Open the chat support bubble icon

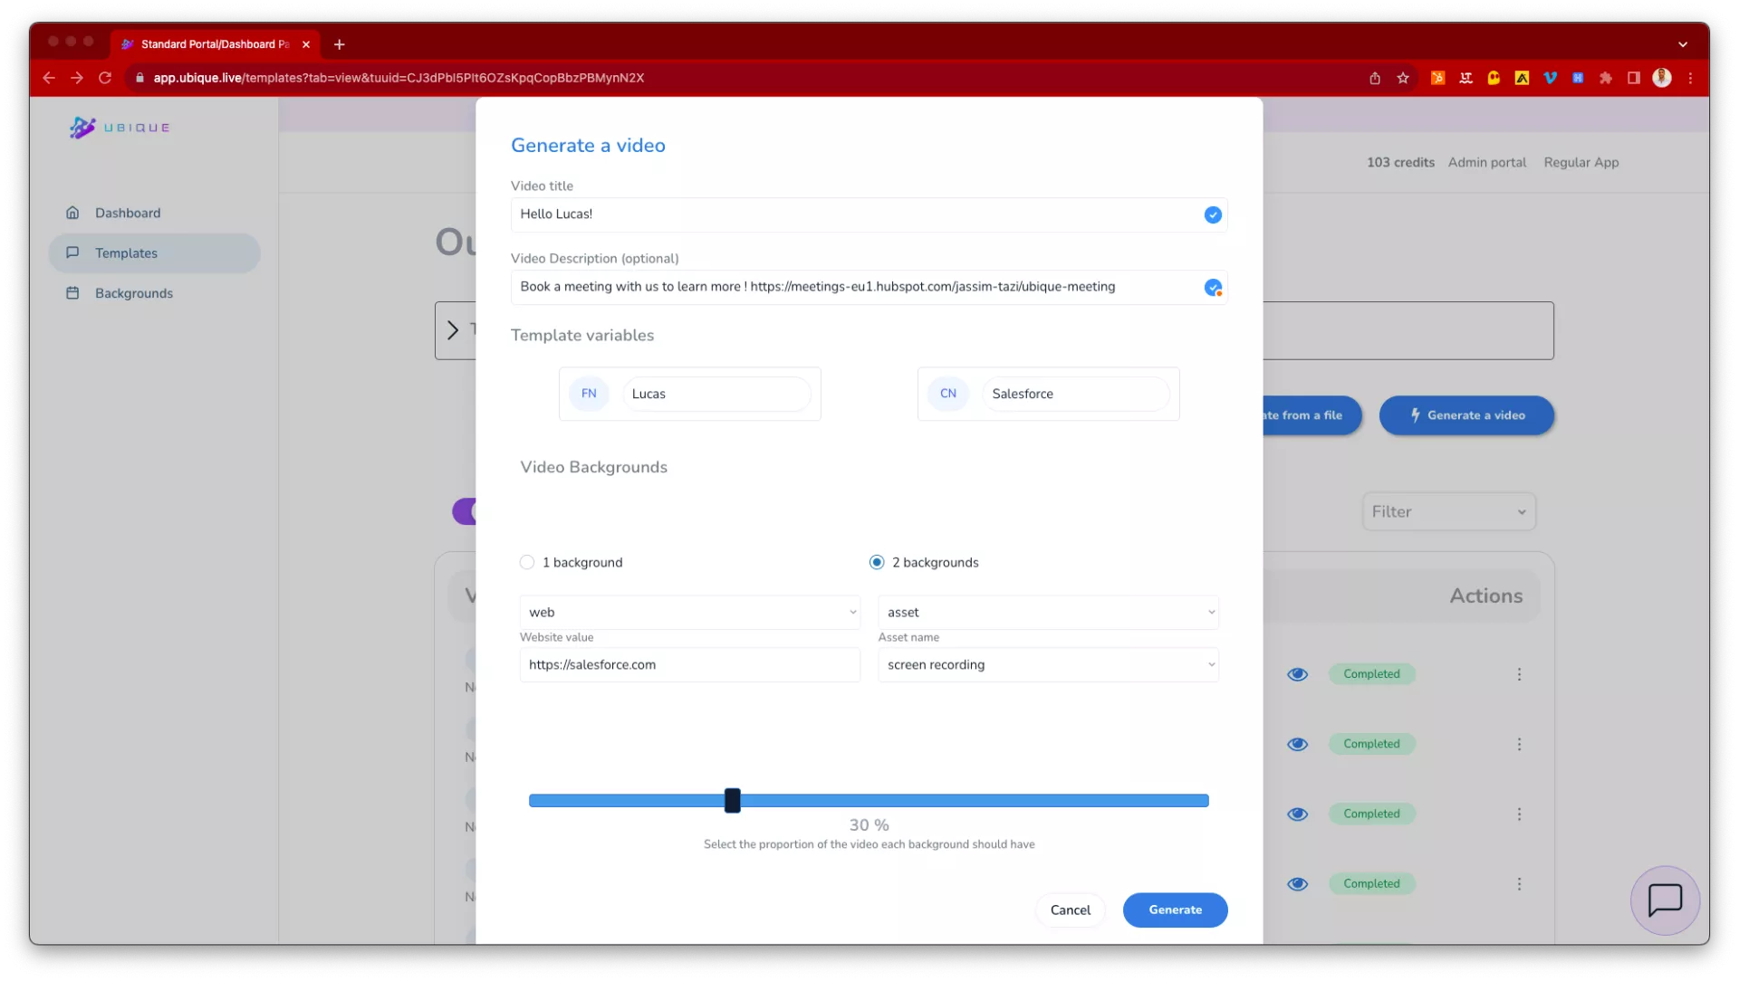[1664, 900]
